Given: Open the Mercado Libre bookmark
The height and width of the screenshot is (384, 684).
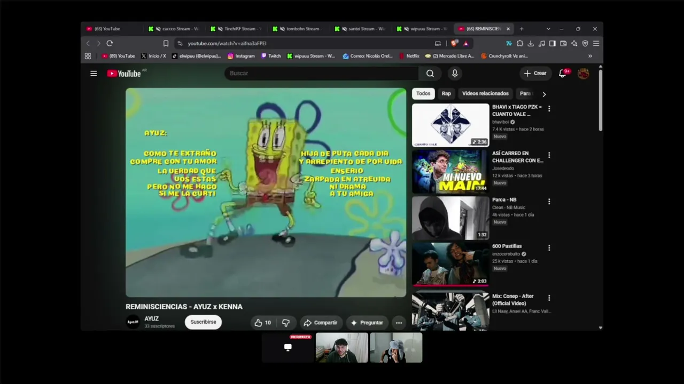Looking at the screenshot, I should pos(450,56).
